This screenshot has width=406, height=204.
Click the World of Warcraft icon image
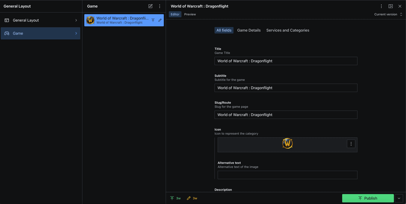[287, 144]
